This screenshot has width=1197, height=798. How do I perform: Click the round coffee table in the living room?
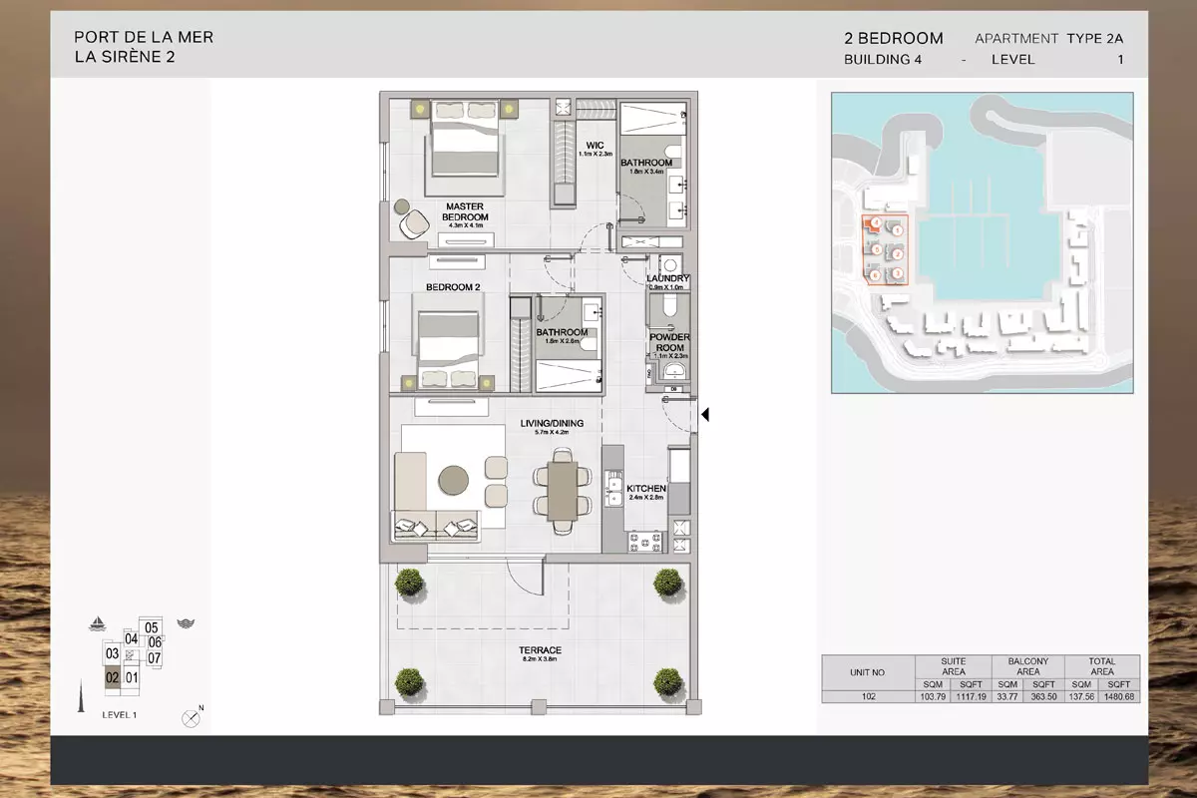point(456,480)
